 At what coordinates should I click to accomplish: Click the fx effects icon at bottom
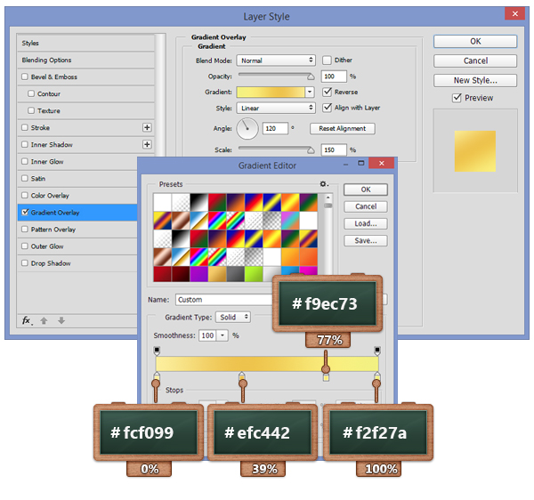[27, 320]
